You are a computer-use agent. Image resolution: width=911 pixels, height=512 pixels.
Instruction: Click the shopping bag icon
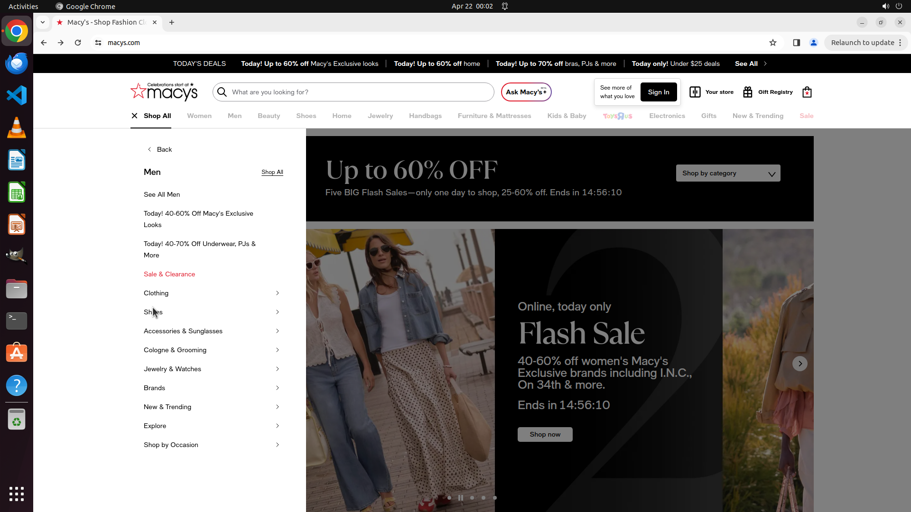[807, 92]
